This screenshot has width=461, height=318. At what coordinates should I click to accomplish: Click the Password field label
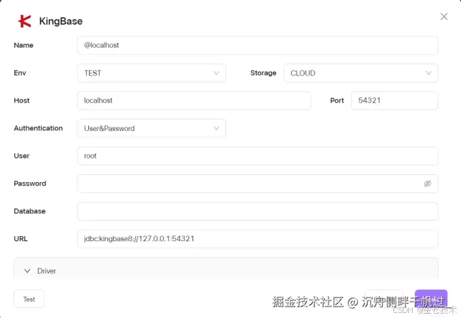coord(30,184)
